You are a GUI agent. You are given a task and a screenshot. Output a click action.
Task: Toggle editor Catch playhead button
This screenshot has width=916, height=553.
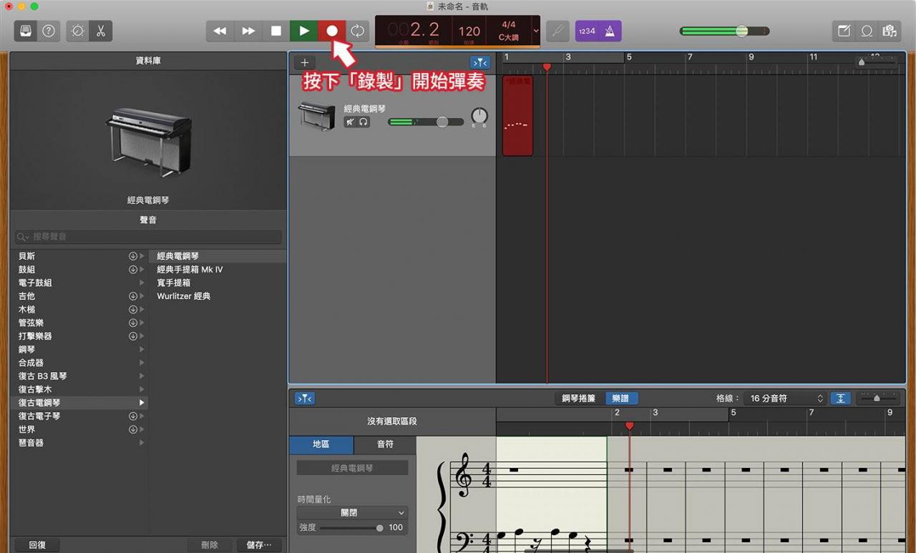click(305, 398)
